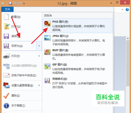Click the Save icon in quick access toolbar
The width and height of the screenshot is (131, 113).
click(10, 3)
